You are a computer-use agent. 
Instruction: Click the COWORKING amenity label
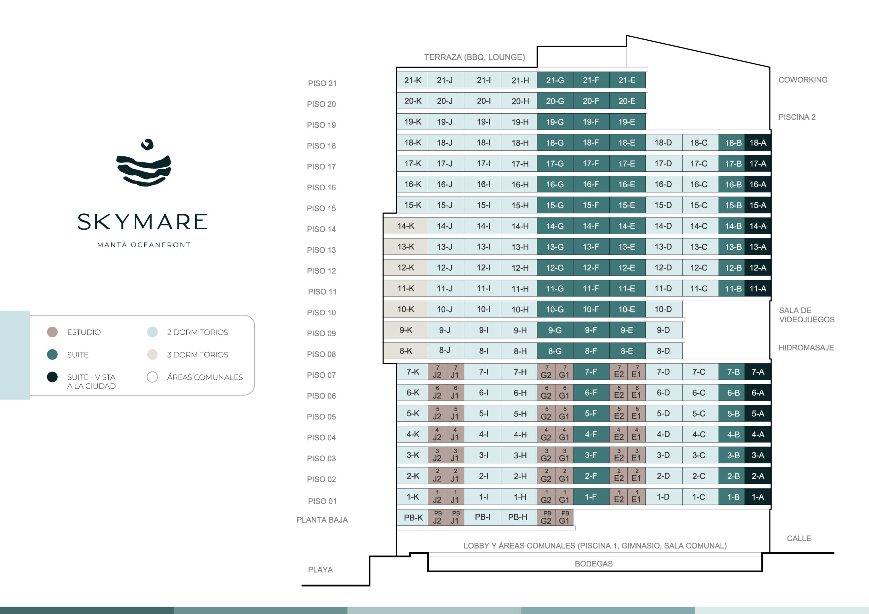pyautogui.click(x=803, y=80)
